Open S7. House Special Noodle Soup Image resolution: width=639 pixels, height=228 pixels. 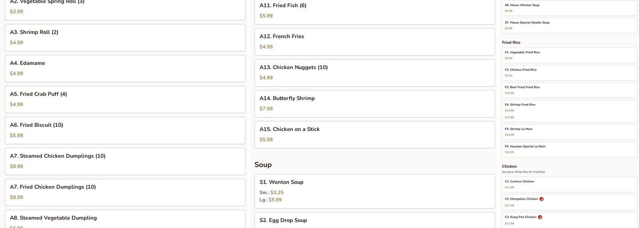[569, 26]
